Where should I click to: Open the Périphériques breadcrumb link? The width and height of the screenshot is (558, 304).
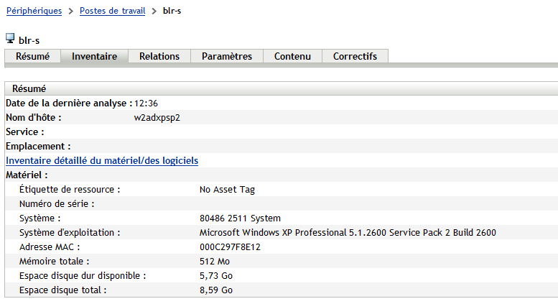pyautogui.click(x=34, y=11)
